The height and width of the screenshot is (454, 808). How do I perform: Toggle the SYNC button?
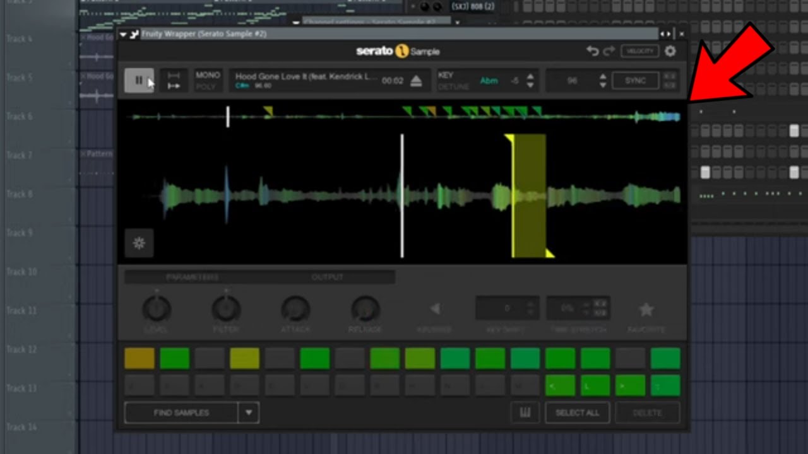(x=635, y=81)
